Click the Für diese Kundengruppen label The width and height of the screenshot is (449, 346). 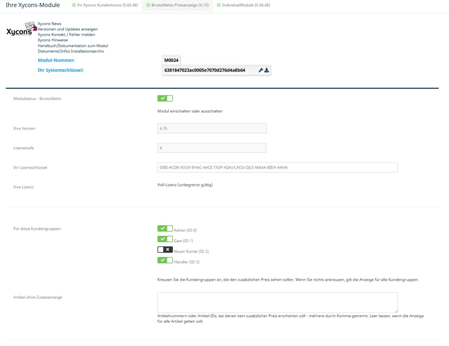(x=37, y=229)
